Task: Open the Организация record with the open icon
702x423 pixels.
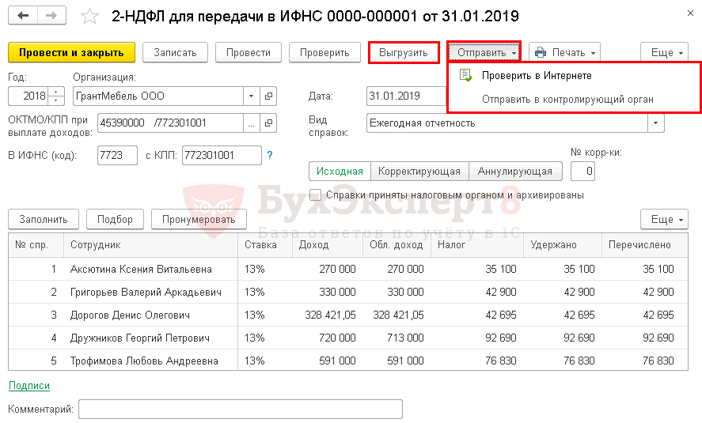Action: [268, 96]
